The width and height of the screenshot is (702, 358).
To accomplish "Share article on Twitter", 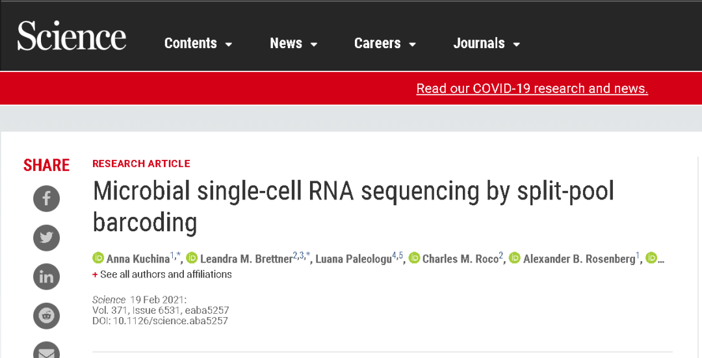I will 46,238.
